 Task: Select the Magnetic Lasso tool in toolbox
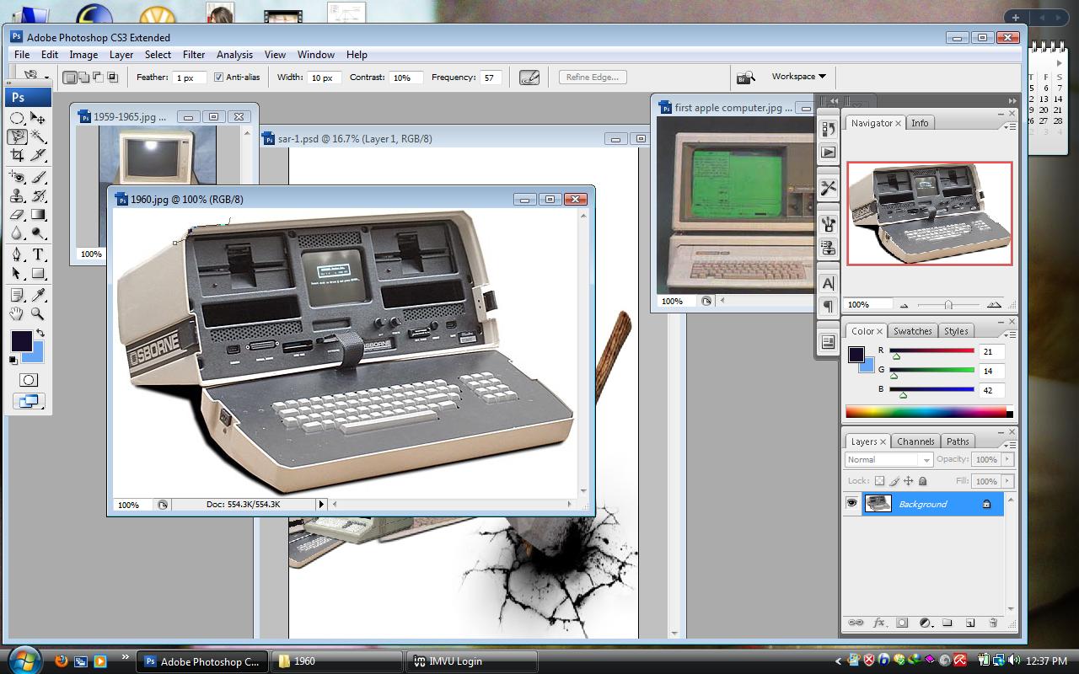(x=18, y=136)
